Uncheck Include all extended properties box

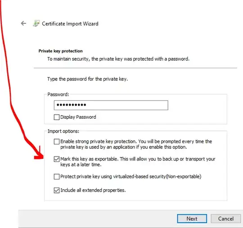click(57, 190)
